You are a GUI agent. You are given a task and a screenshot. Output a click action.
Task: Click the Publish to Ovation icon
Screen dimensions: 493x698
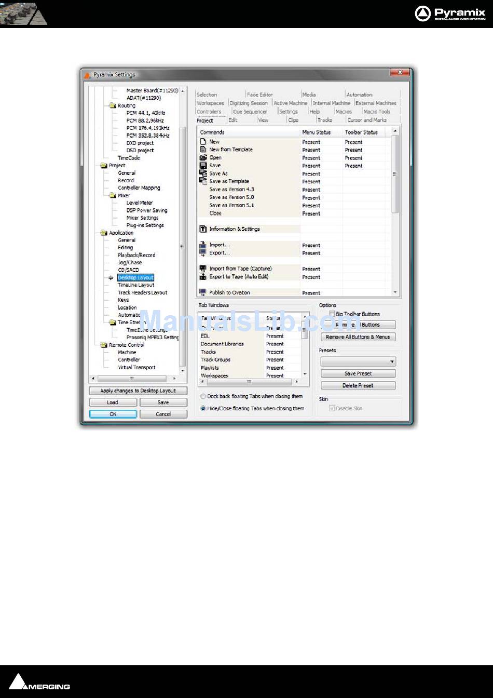click(x=203, y=292)
